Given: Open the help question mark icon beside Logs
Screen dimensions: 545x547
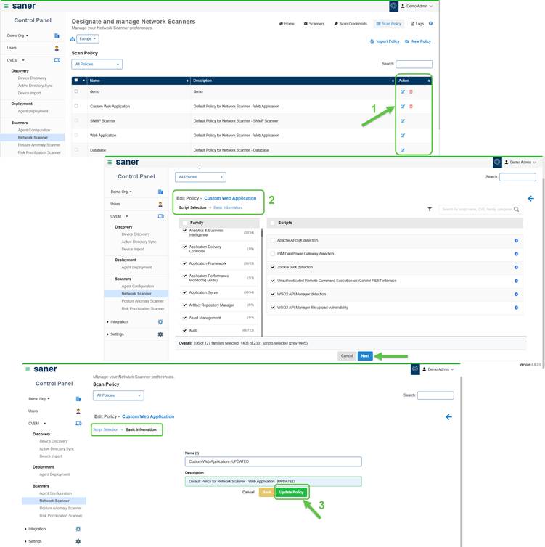Looking at the screenshot, I should coord(430,24).
